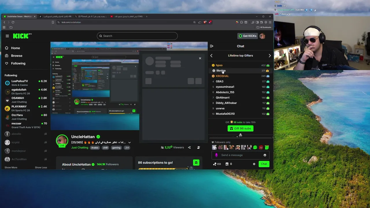Image resolution: width=370 pixels, height=208 pixels.
Task: Click the share stream icon
Action: [x=189, y=147]
